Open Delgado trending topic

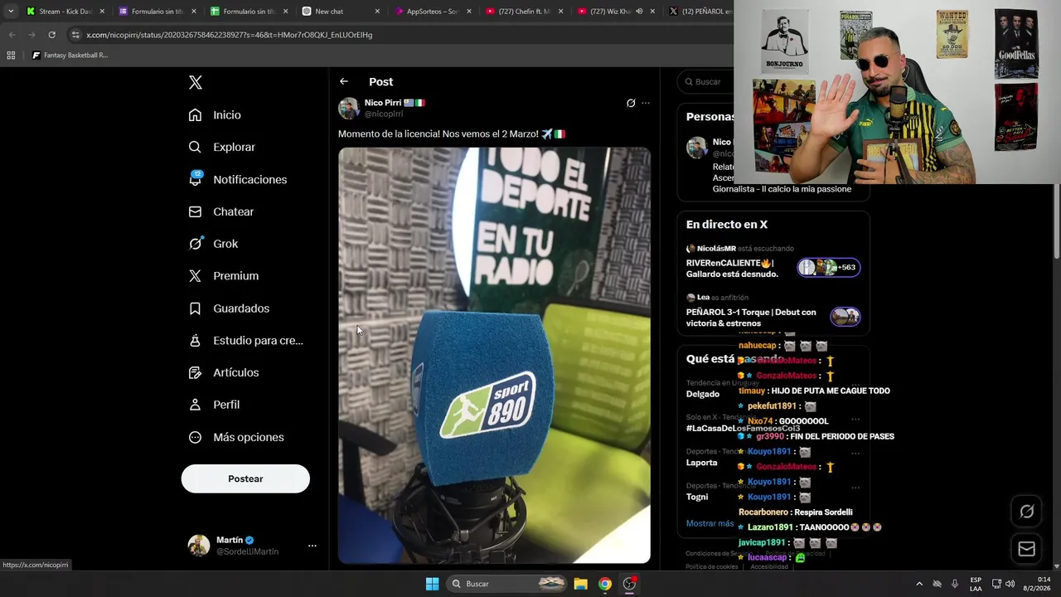coord(703,394)
